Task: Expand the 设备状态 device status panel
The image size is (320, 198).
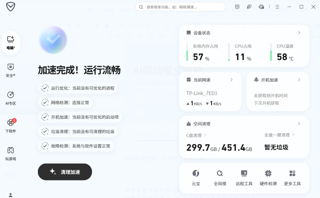Action: coord(299,33)
